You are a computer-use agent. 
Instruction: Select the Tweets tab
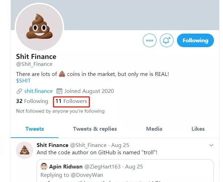pyautogui.click(x=34, y=129)
